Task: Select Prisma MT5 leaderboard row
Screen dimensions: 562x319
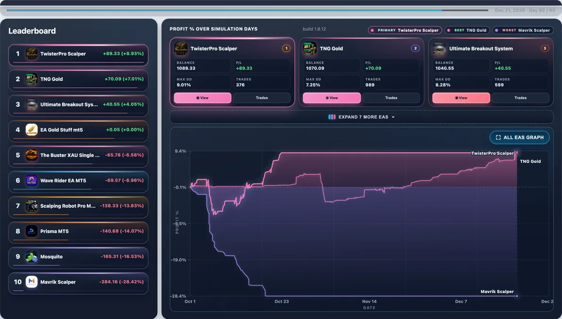Action: point(78,233)
